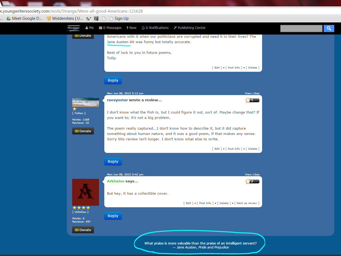Open the Widdershins bookmark
Image resolution: width=341 pixels, height=256 pixels.
point(65,18)
